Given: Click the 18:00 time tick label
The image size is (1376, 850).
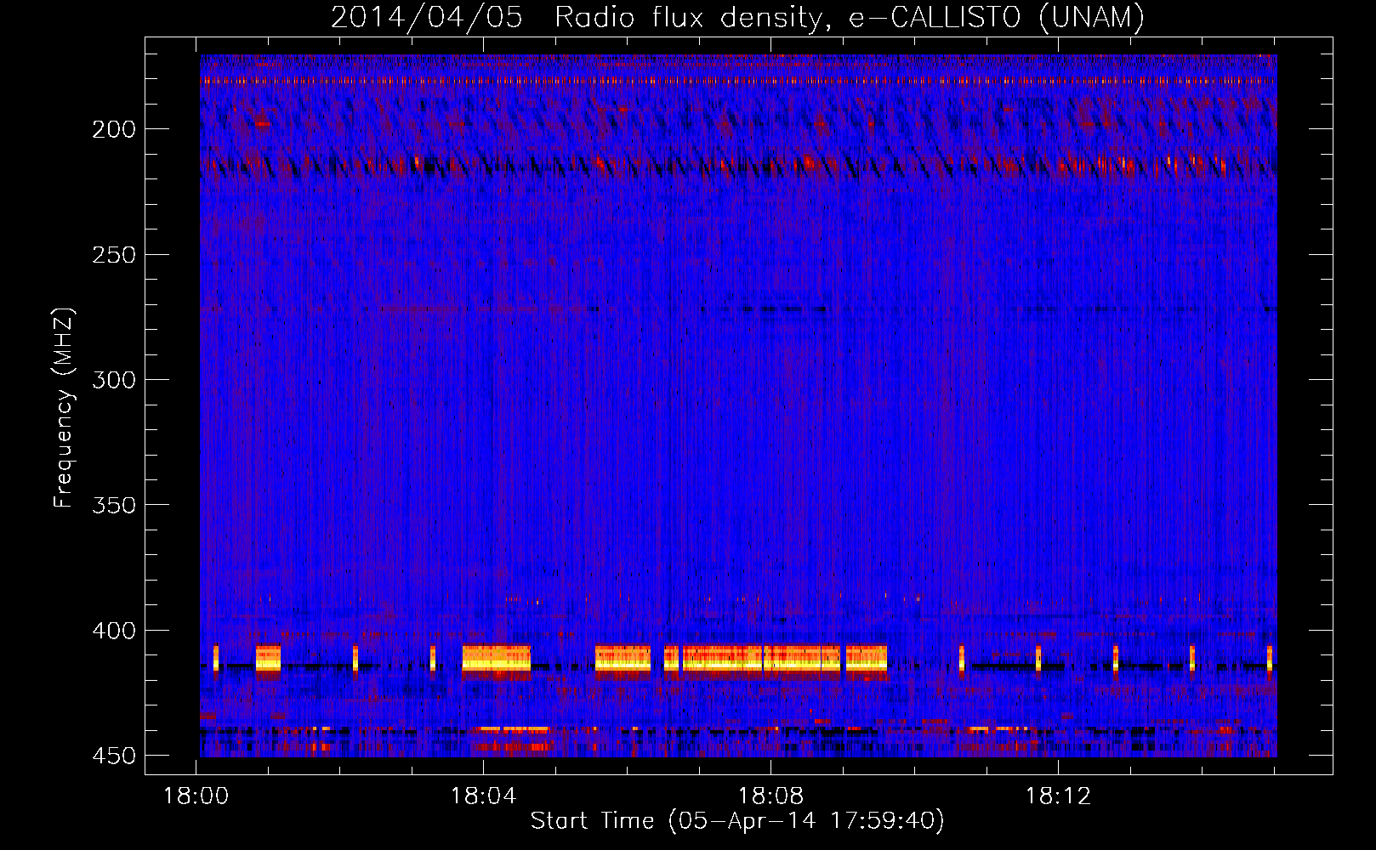Looking at the screenshot, I should click(x=196, y=796).
